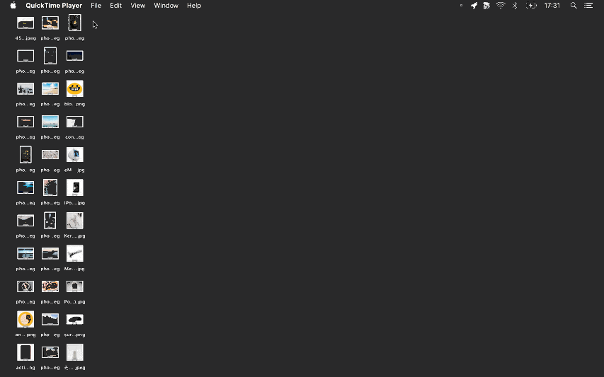
Task: Open the Edit menu
Action: pyautogui.click(x=115, y=6)
